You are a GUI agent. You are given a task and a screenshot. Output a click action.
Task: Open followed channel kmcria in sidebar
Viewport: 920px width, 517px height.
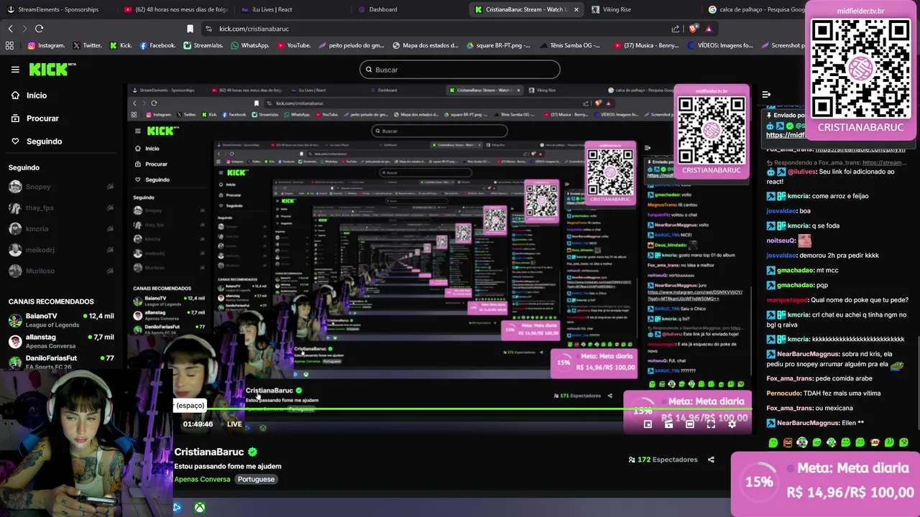click(x=61, y=228)
